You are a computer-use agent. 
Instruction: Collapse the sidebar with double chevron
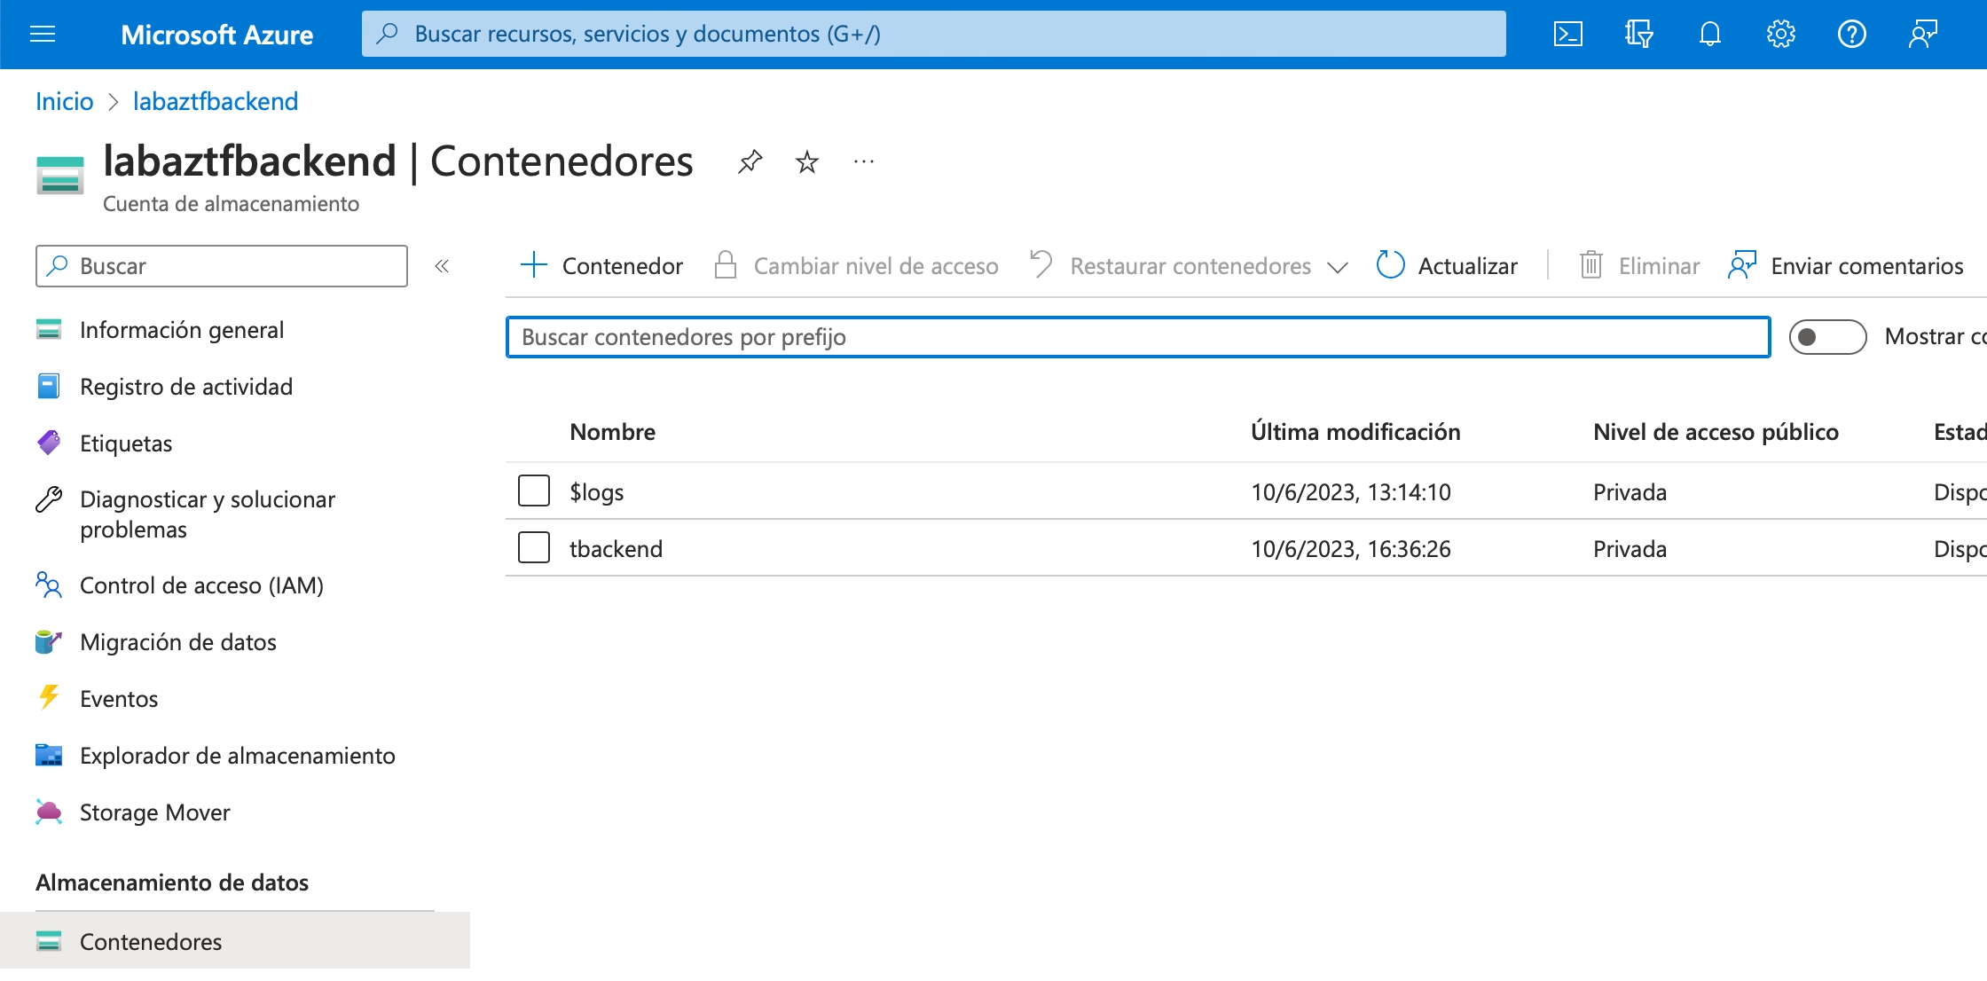(x=442, y=265)
